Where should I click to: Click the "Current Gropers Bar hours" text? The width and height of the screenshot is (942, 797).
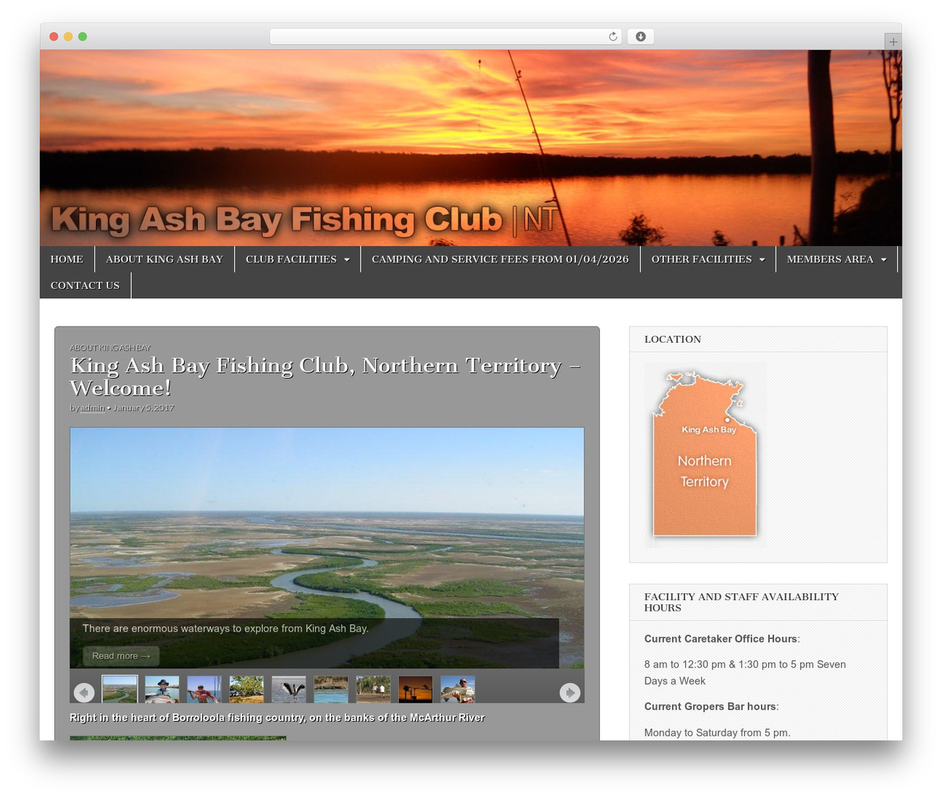point(710,707)
